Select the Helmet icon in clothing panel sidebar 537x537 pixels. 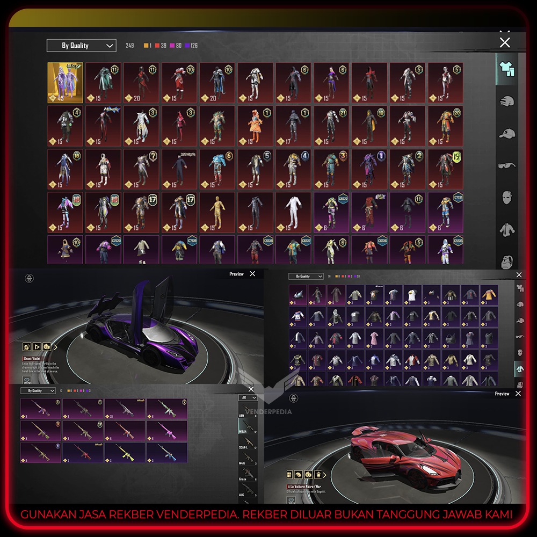520,304
